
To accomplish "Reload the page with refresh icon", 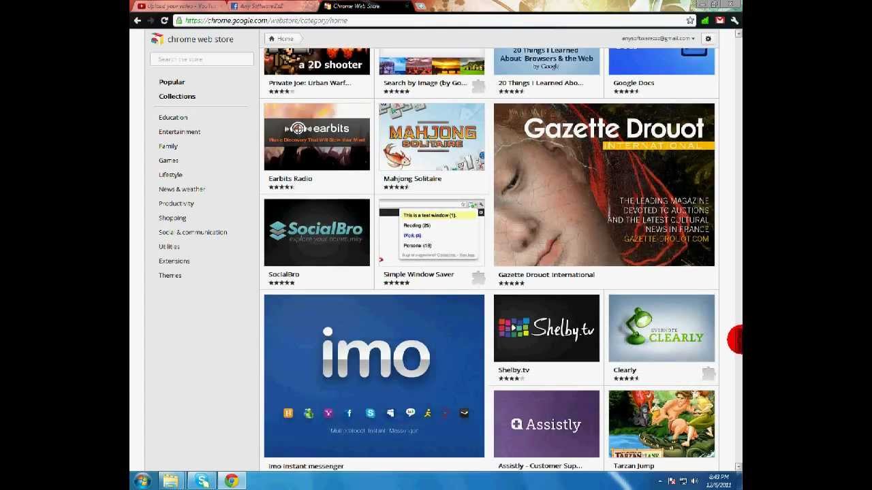I will pyautogui.click(x=164, y=20).
